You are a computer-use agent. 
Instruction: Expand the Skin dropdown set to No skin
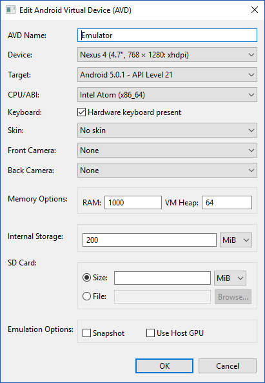(x=167, y=130)
